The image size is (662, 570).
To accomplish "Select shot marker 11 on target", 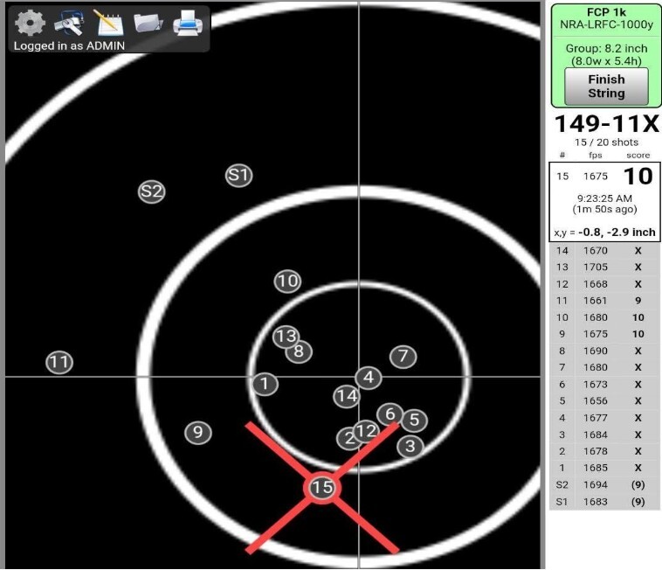I will click(59, 362).
